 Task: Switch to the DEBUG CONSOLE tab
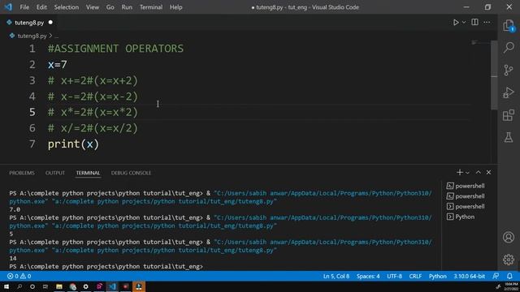(131, 173)
